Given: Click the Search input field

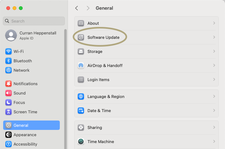Looking at the screenshot, I should tap(34, 21).
